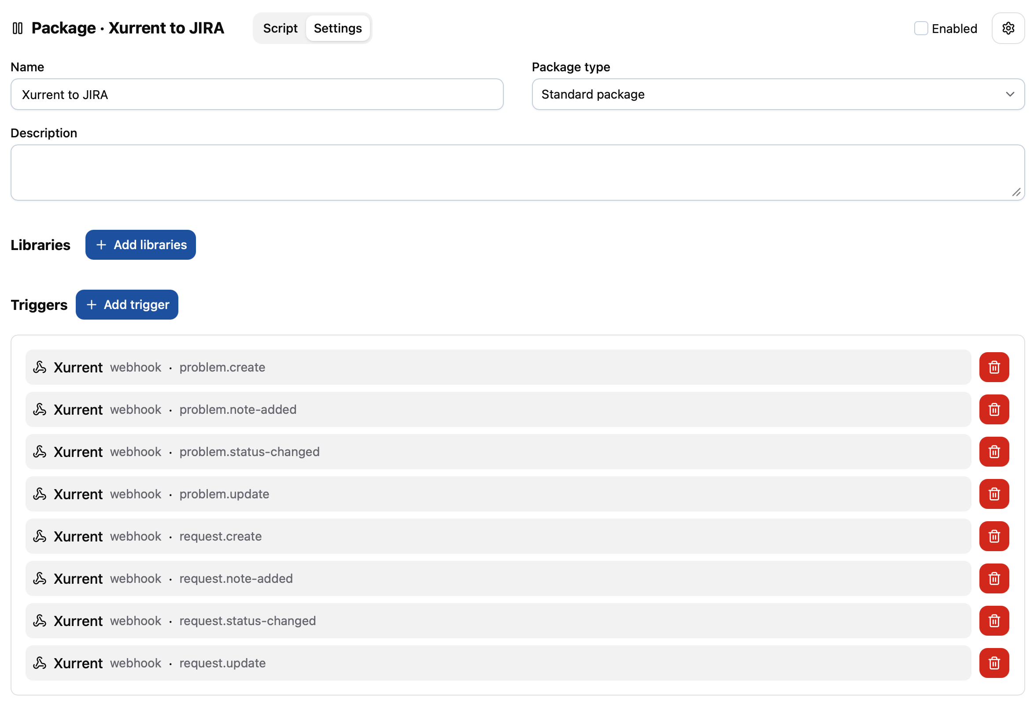Delete the request.note-added trigger
Viewport: 1034px width, 707px height.
pyautogui.click(x=994, y=578)
